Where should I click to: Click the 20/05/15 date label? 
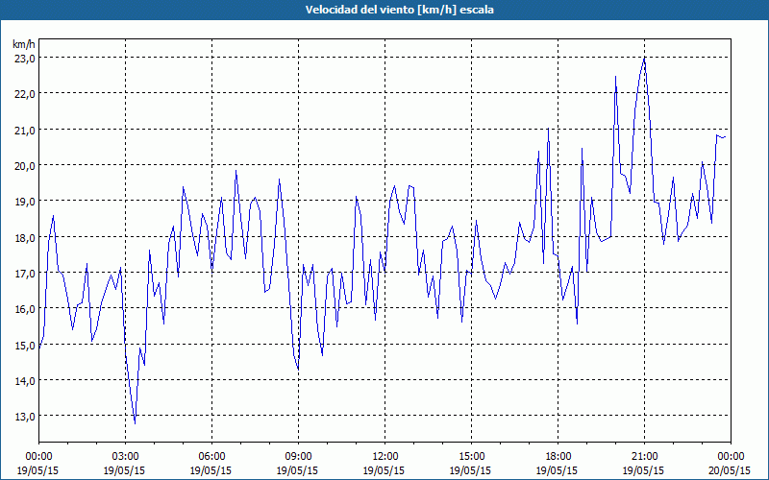tap(731, 470)
